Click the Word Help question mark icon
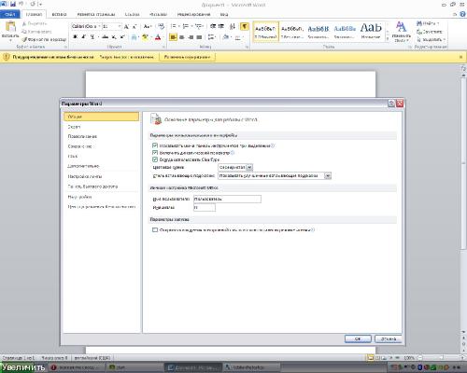 click(x=463, y=14)
